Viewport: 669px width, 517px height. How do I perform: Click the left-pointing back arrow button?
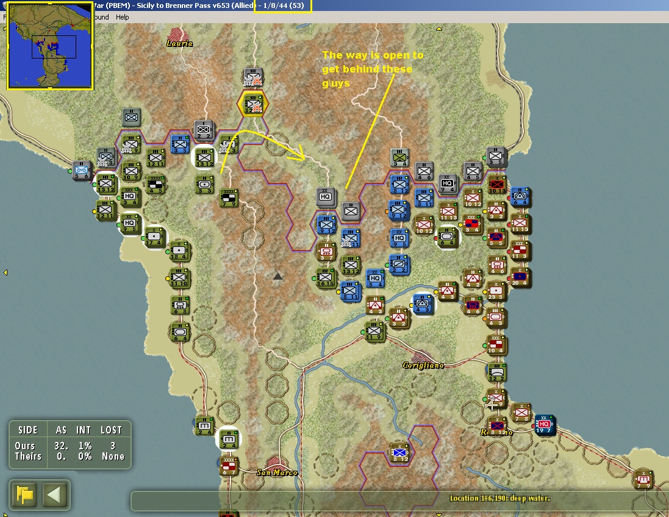point(54,495)
